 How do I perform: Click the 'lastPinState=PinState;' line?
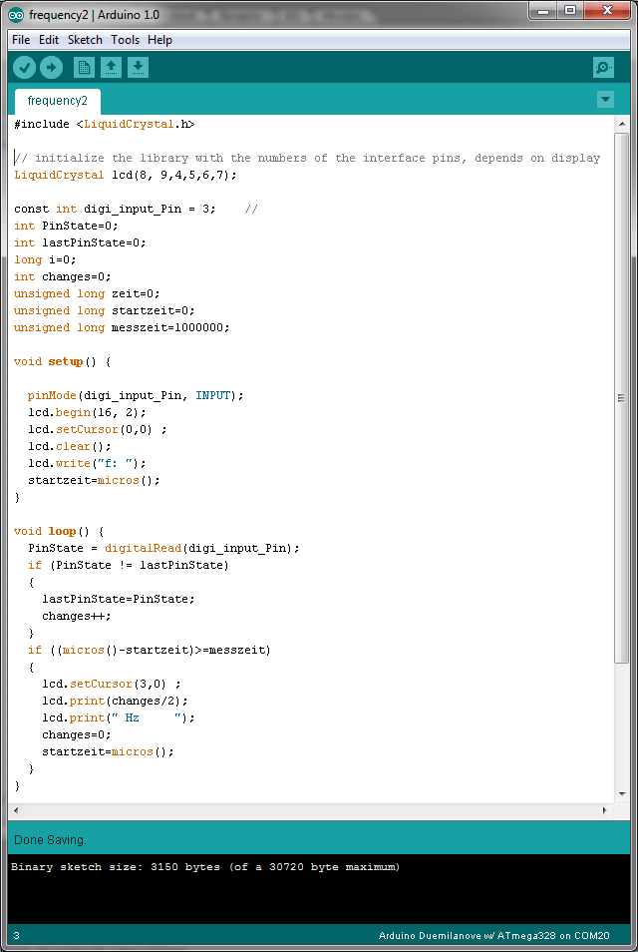tap(119, 600)
